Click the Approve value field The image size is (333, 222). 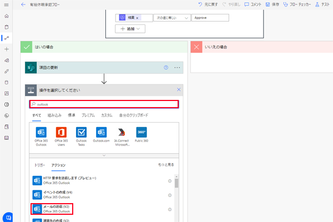(x=210, y=18)
